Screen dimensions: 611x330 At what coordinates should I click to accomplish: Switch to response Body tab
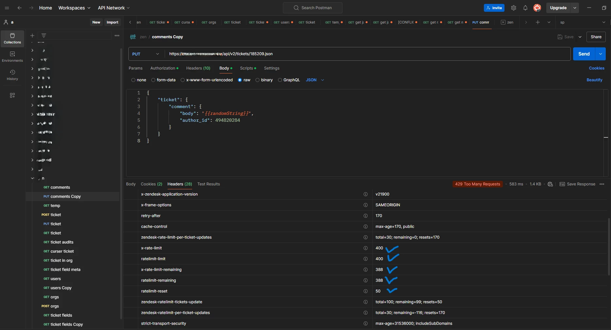pyautogui.click(x=131, y=184)
